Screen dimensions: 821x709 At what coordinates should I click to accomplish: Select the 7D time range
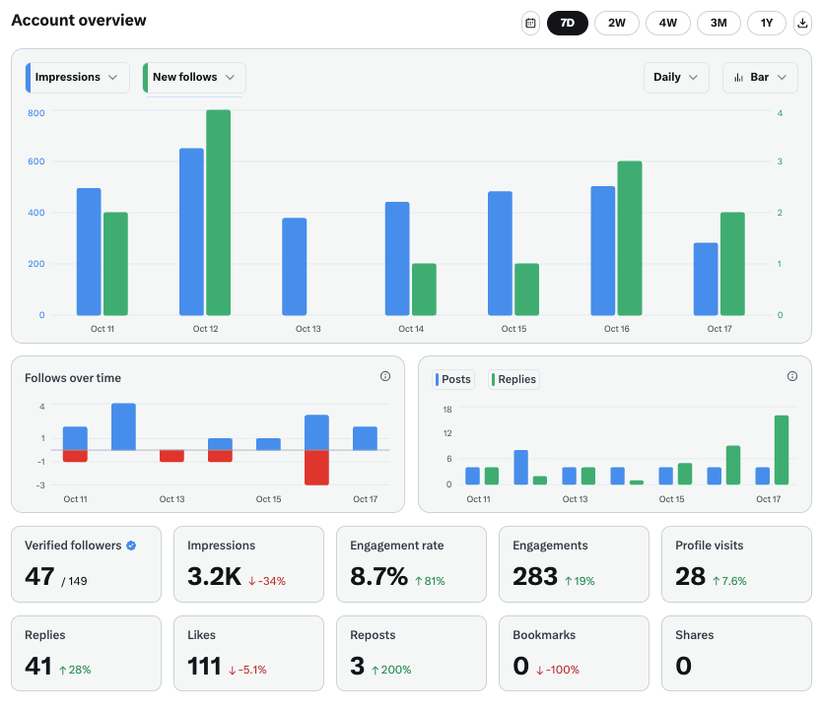click(567, 23)
